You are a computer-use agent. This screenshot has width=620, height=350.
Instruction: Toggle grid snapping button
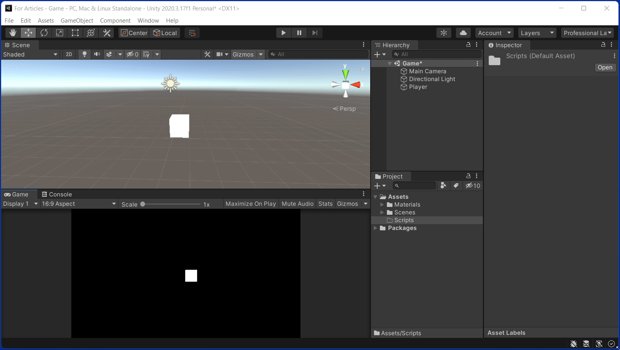192,33
